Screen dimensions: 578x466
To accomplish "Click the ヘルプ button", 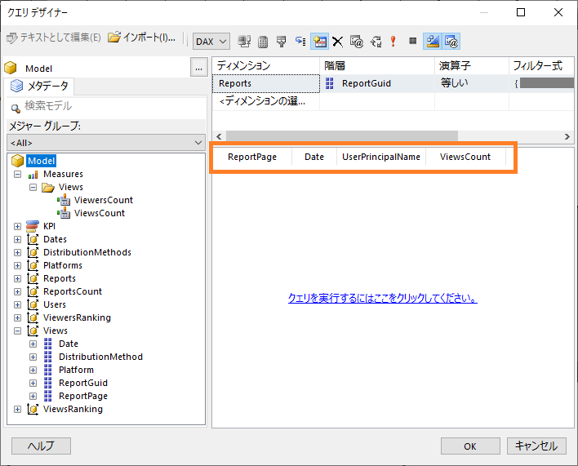I will tap(41, 446).
